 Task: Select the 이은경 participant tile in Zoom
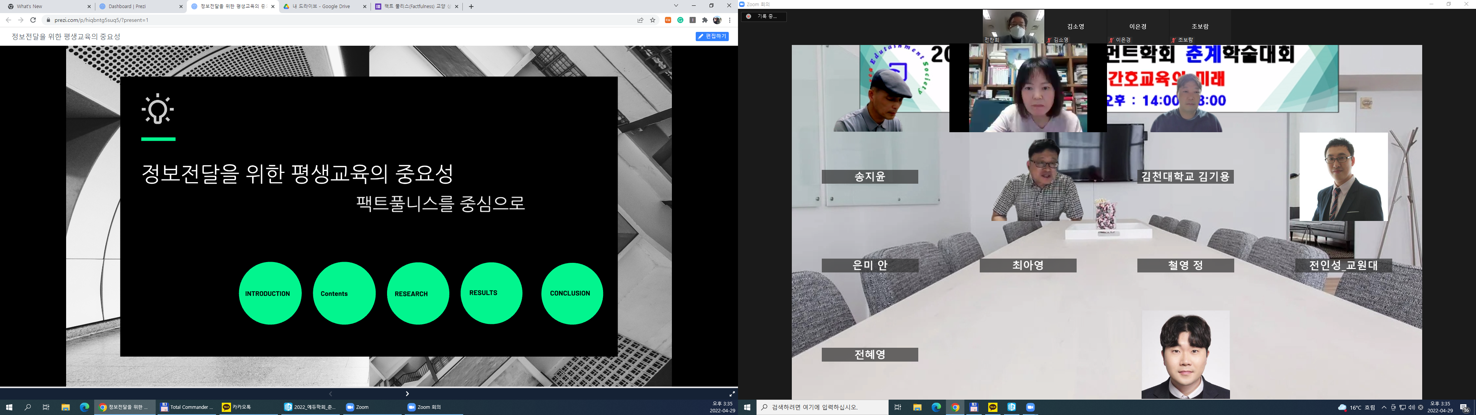point(1137,27)
